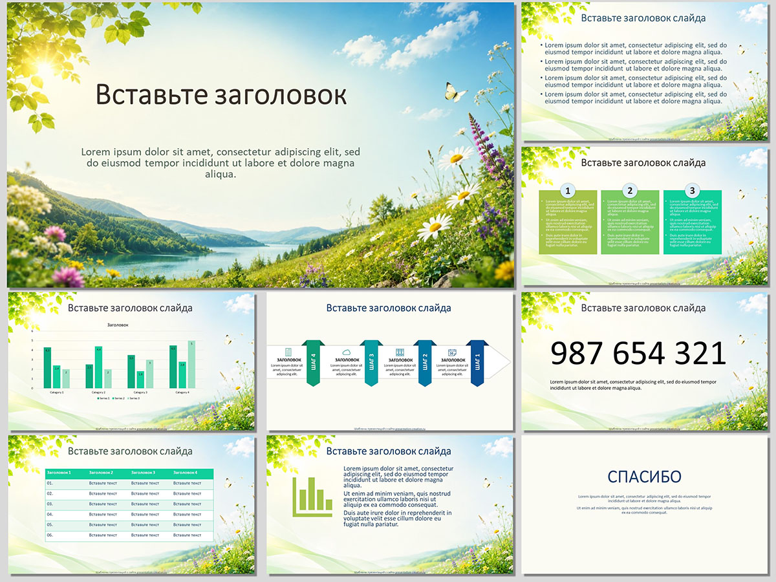Click the big number "987 654 321"
Viewport: 776px width, 582px height.
click(638, 354)
